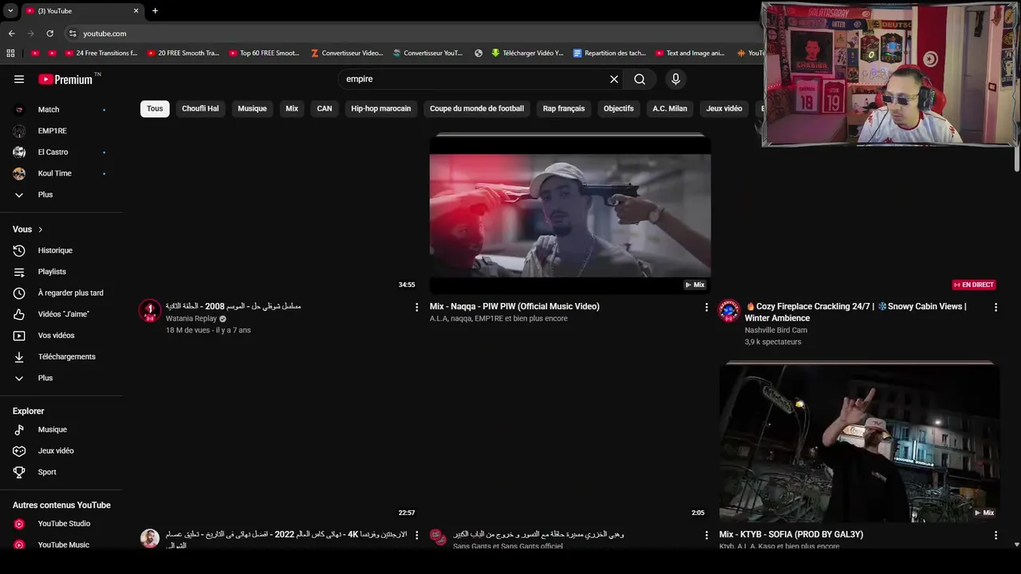Screen dimensions: 1021x574
Task: Open Nashville Bird Cam channel link
Action: coord(776,330)
